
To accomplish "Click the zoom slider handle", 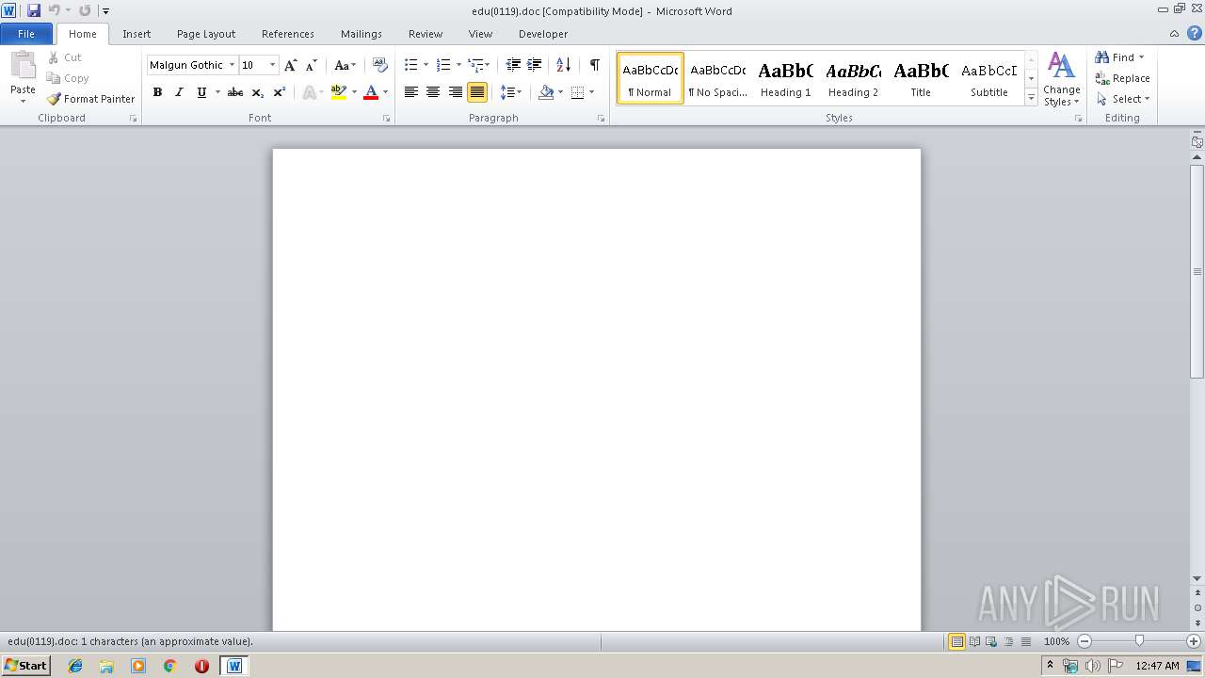I will (x=1139, y=641).
